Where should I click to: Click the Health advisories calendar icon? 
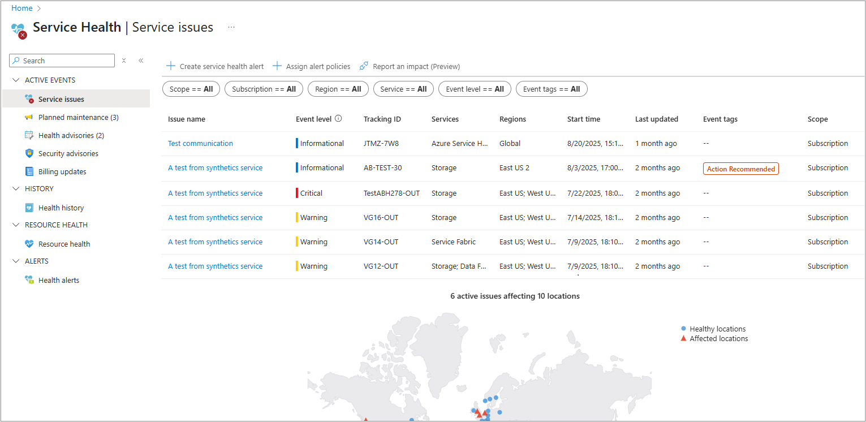pos(29,135)
